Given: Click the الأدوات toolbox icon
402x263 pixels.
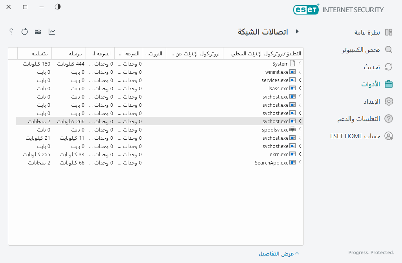Looking at the screenshot, I should (388, 84).
